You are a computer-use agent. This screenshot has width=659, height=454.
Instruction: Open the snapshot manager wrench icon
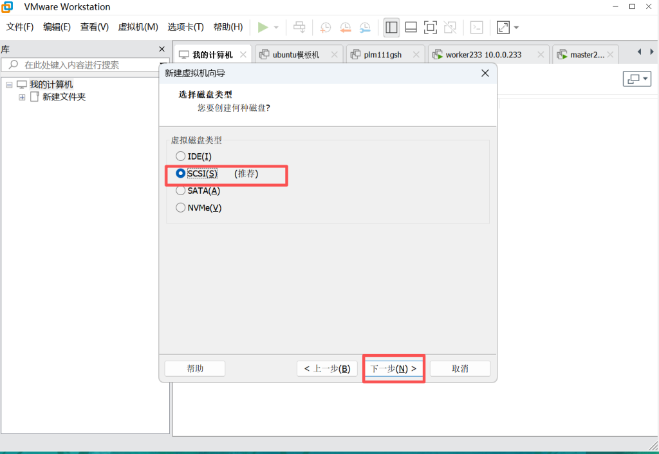tap(365, 27)
